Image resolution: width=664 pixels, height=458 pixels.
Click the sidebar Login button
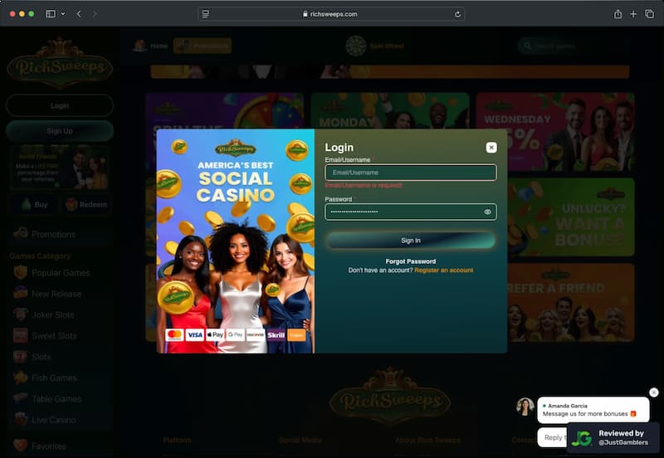(60, 105)
